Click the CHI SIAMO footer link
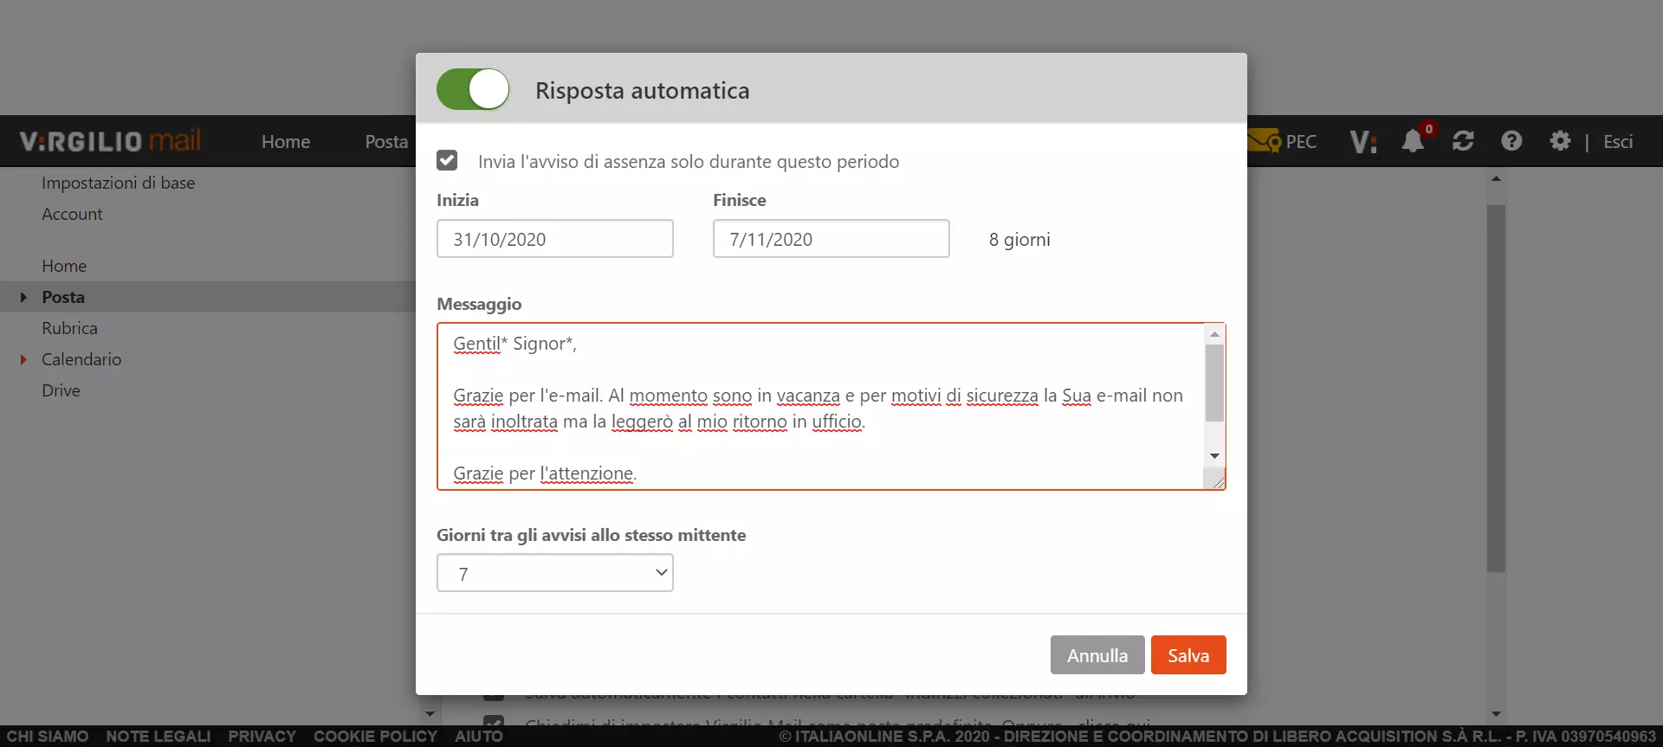 pos(48,737)
